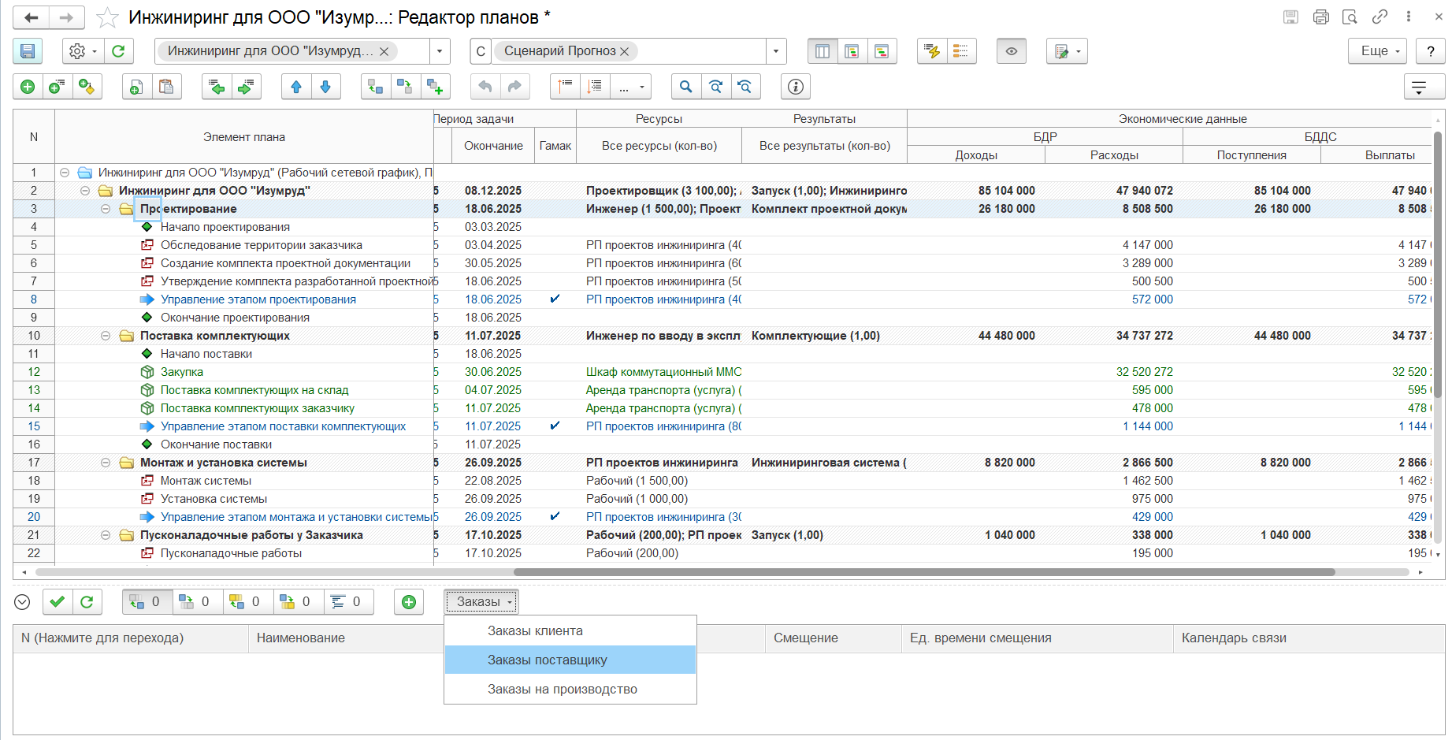Redo the last undone change

pos(514,87)
